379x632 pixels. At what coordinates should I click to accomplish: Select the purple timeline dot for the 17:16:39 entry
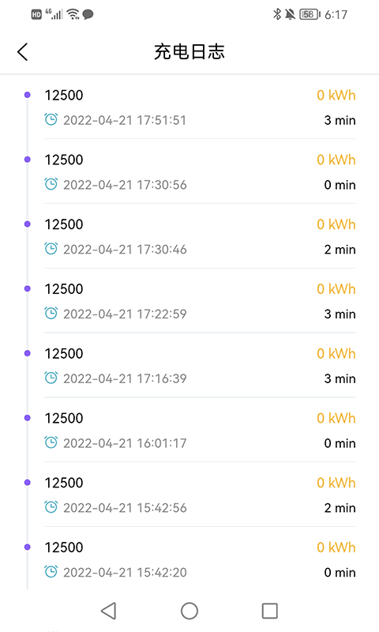[x=28, y=353]
